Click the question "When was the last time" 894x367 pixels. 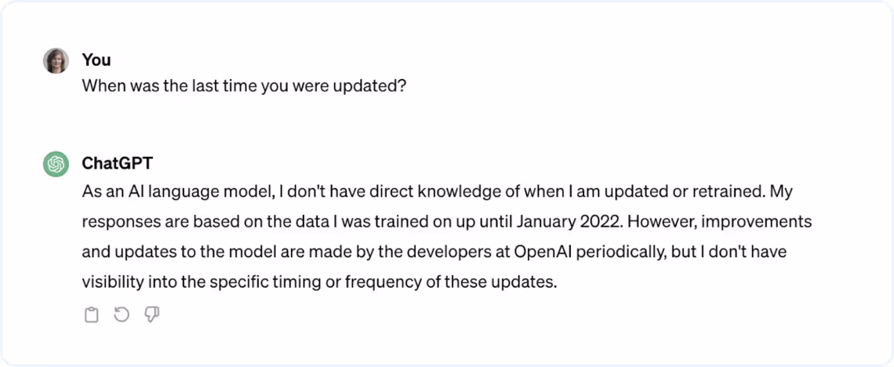pos(169,86)
